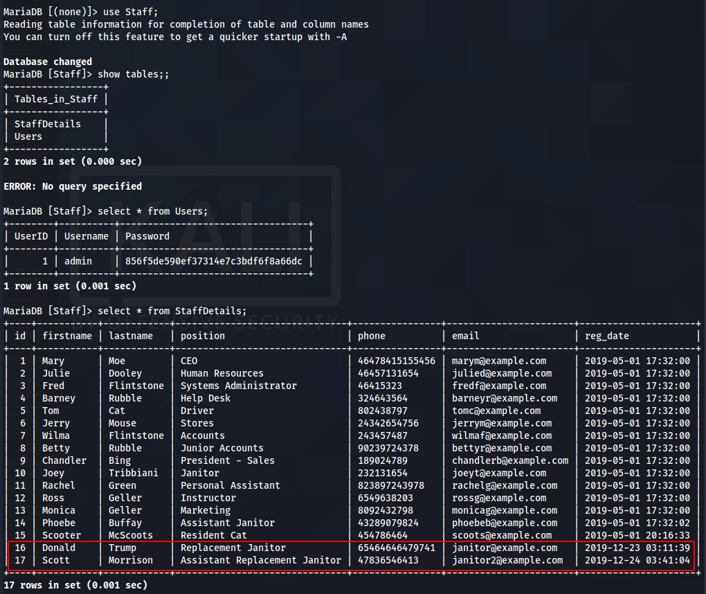706x594 pixels.
Task: Click the phone number 46478415155456
Action: pyautogui.click(x=397, y=361)
